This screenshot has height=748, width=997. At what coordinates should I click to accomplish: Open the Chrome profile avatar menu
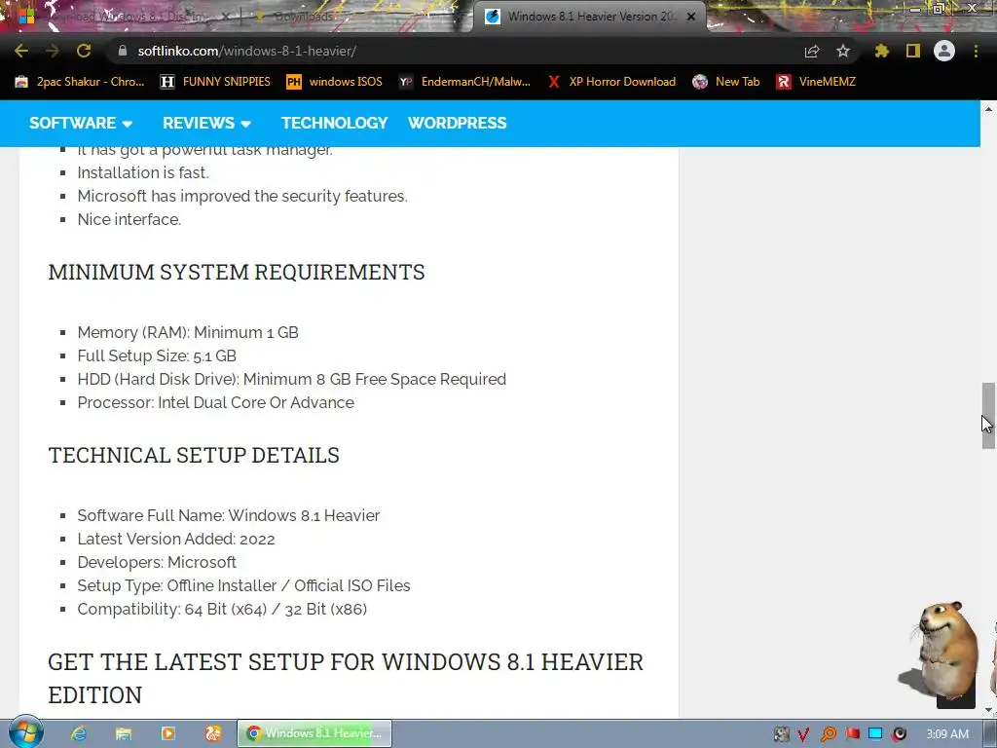pyautogui.click(x=944, y=51)
